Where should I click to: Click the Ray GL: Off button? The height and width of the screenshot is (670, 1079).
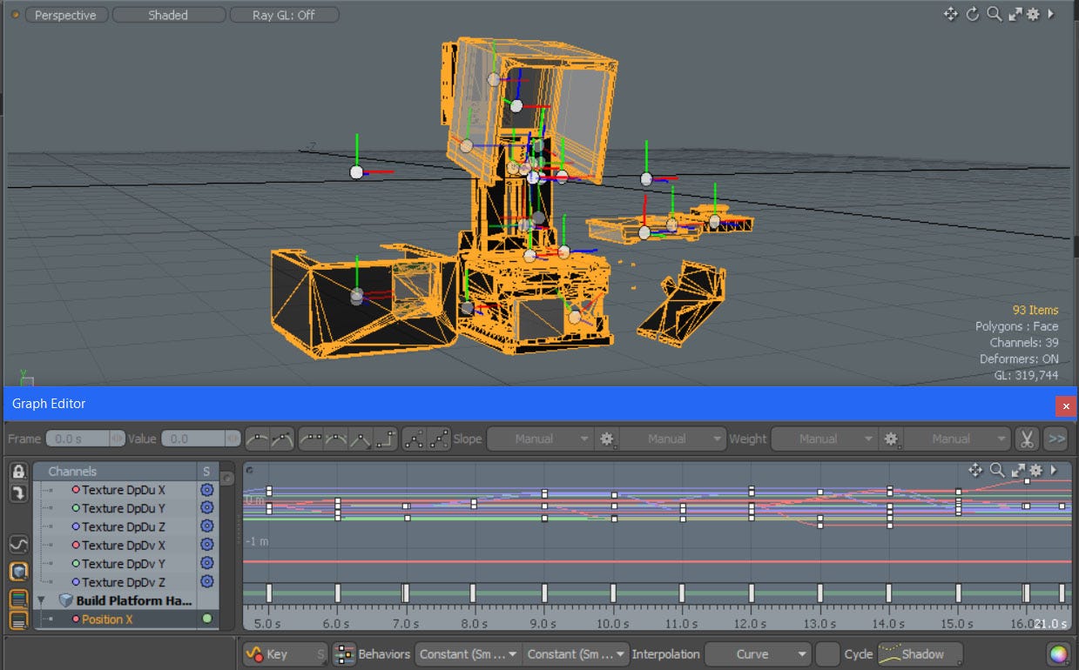[285, 15]
